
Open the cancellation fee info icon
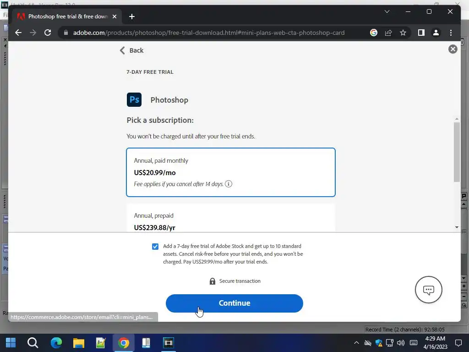[229, 184]
